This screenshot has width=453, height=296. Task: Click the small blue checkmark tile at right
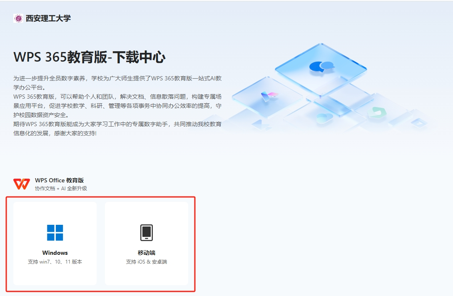point(419,123)
